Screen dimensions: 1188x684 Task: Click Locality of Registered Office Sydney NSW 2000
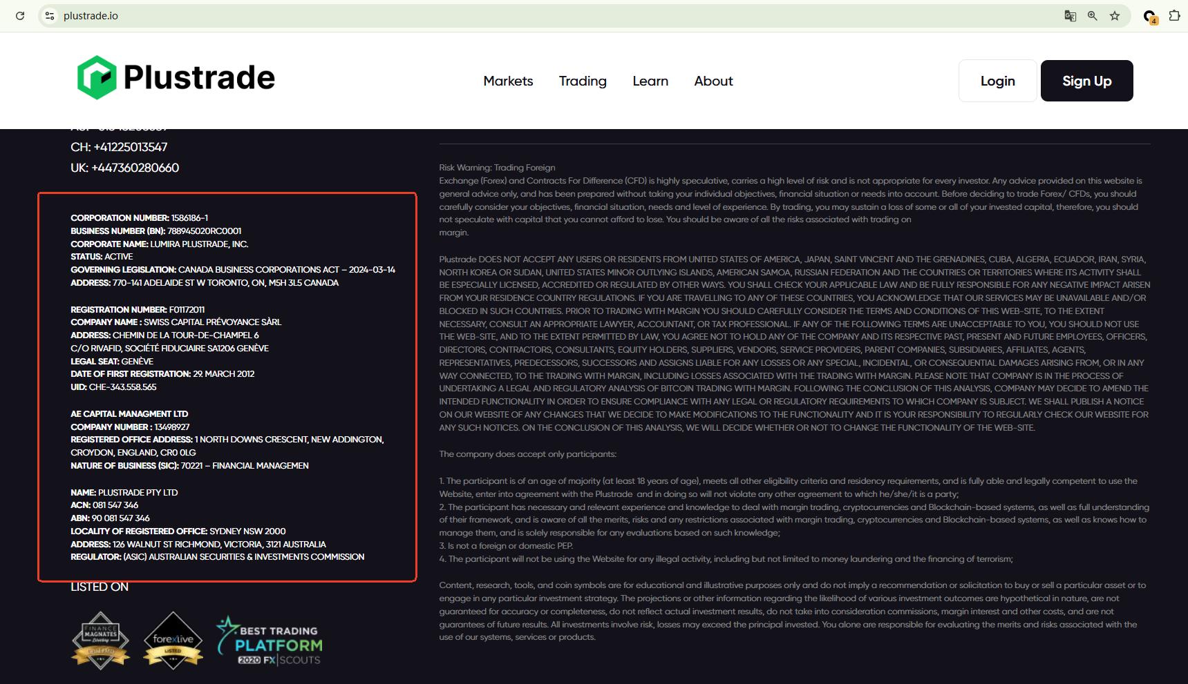coord(178,531)
